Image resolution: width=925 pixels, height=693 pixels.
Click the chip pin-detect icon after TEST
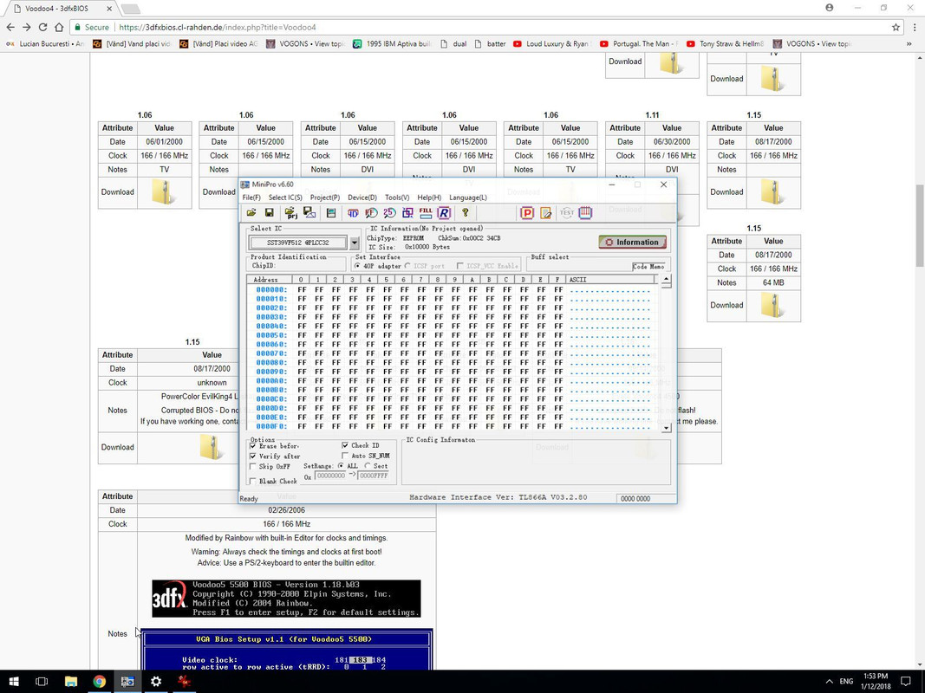(x=585, y=213)
